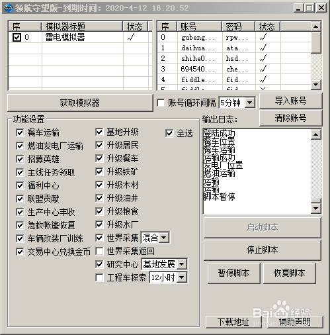Image resolution: width=330 pixels, height=335 pixels.
Task: Disable the 福利中心 checkbox
Action: point(20,185)
